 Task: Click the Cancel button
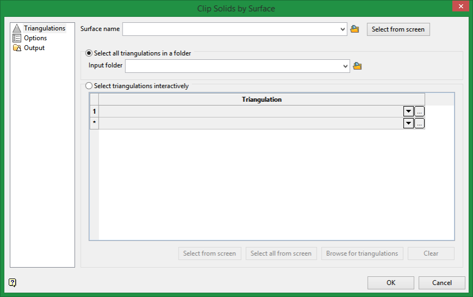(x=441, y=283)
